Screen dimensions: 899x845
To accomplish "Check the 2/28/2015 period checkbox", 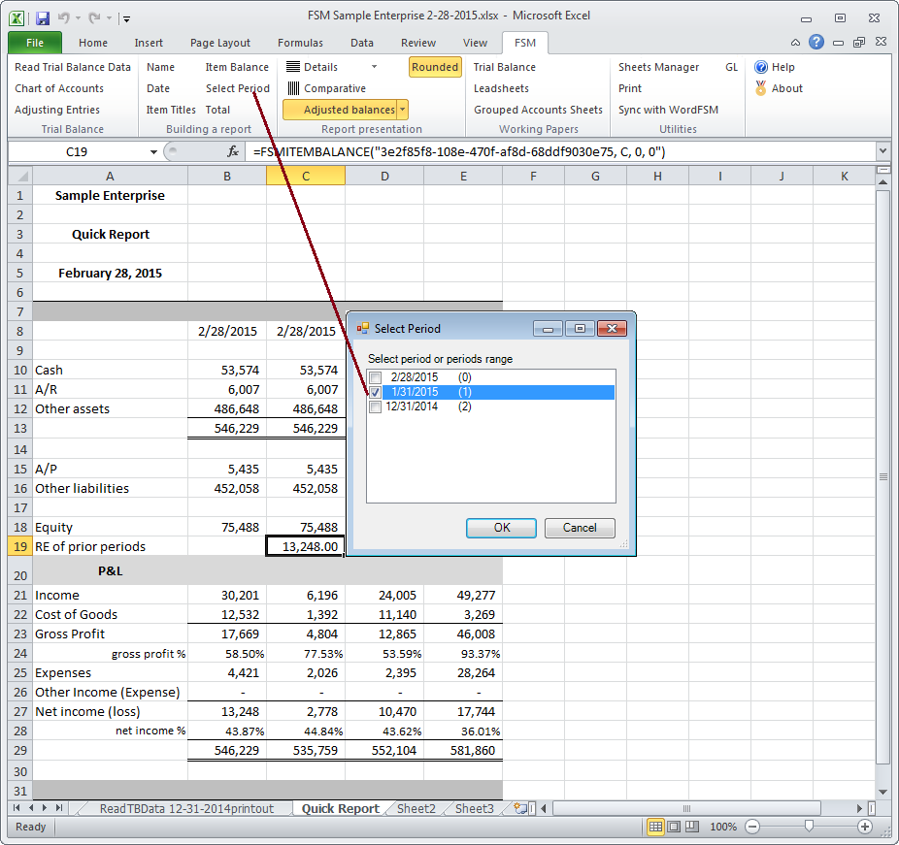I will click(x=375, y=377).
